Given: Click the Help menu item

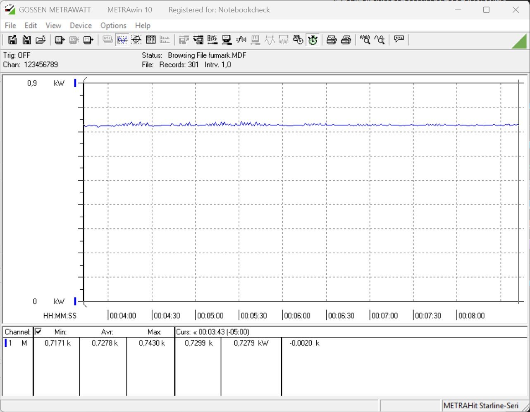Looking at the screenshot, I should tap(143, 26).
